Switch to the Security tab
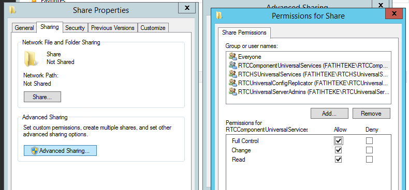Viewport: 409px width, 190px height. point(75,28)
